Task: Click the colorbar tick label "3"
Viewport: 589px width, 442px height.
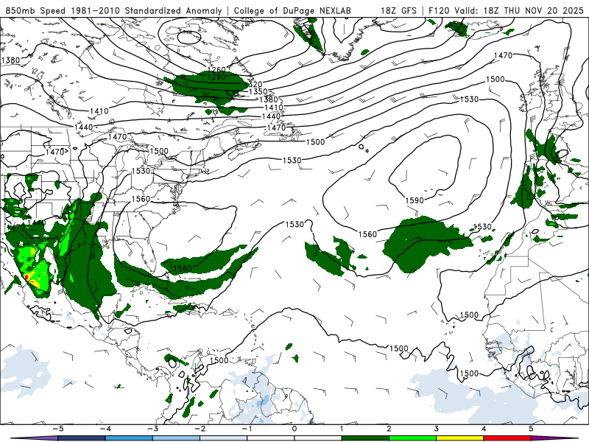Action: coord(436,429)
